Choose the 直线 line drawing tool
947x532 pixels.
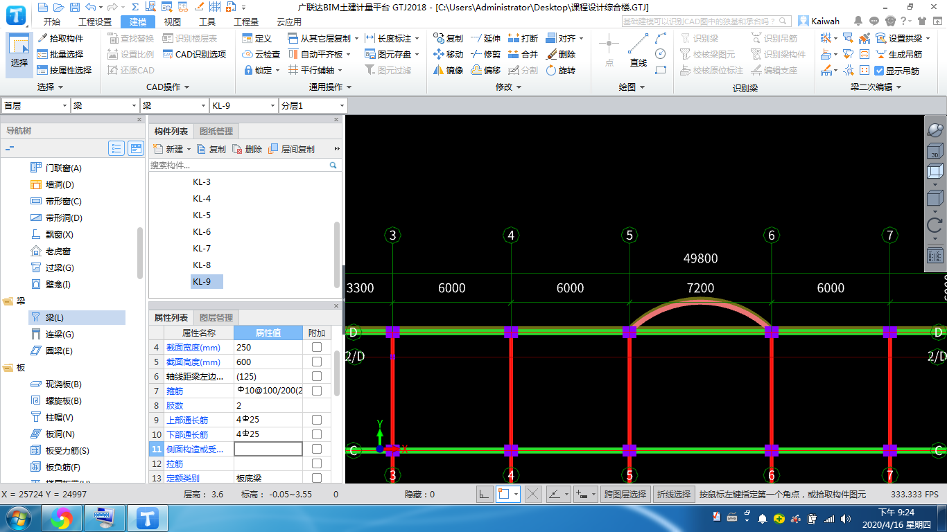pyautogui.click(x=638, y=51)
